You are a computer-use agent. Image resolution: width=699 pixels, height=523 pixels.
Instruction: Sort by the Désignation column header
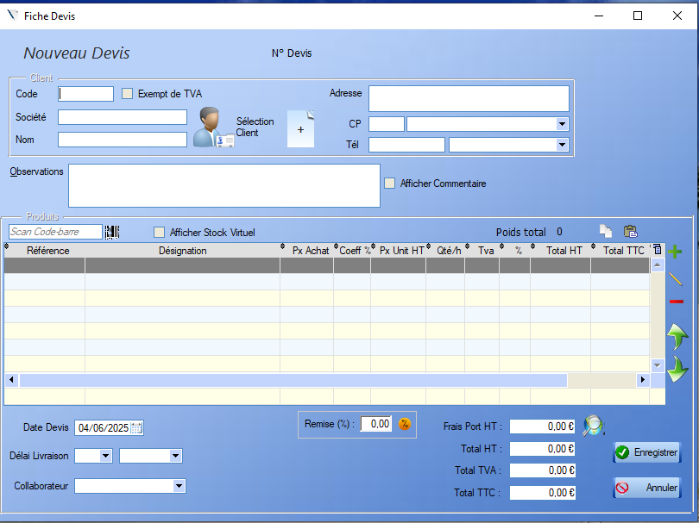182,251
